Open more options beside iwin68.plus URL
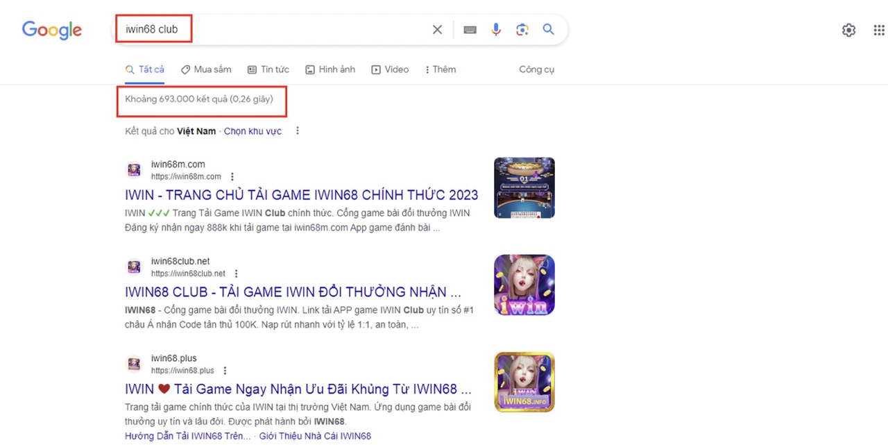This screenshot has width=888, height=445. point(225,371)
